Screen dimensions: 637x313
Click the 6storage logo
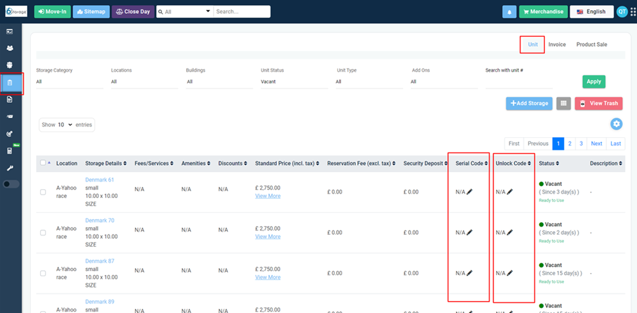17,11
